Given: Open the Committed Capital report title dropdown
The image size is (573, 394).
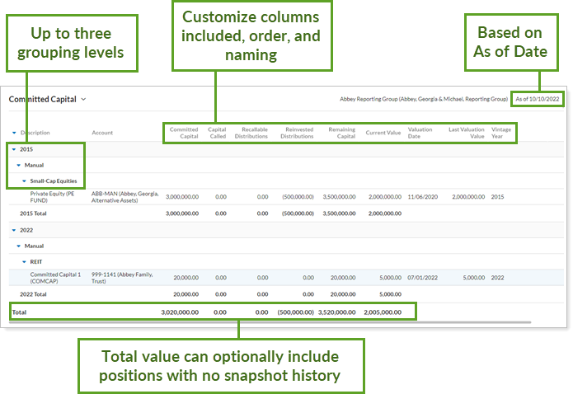Looking at the screenshot, I should coord(83,99).
